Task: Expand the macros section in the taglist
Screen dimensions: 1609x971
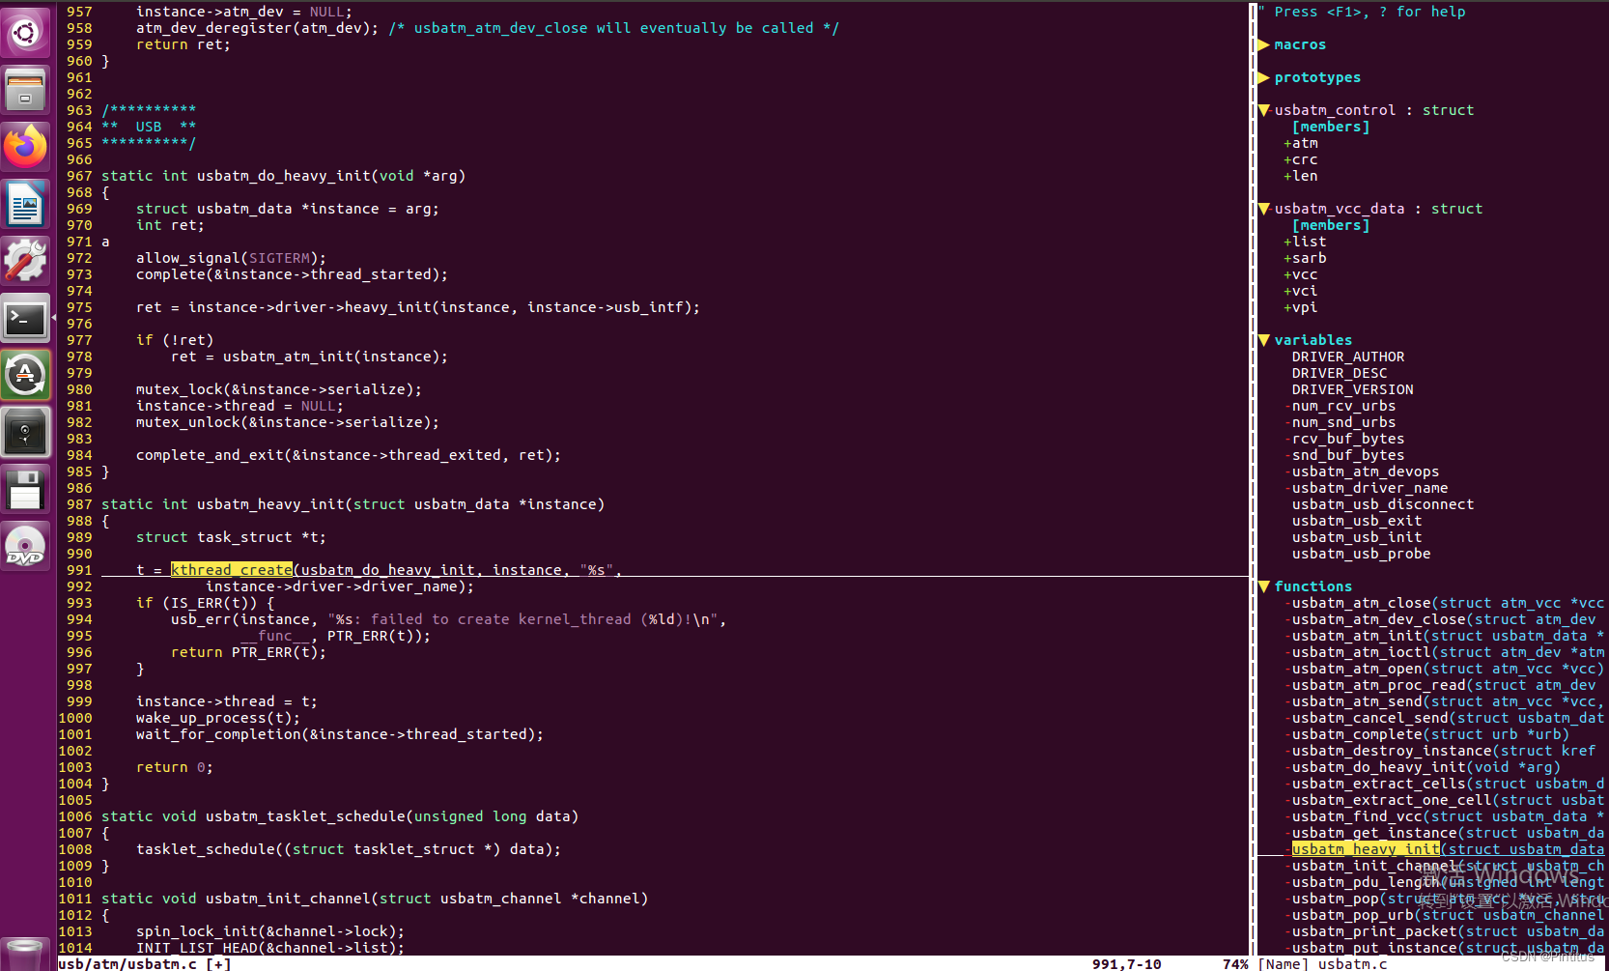Action: click(1264, 44)
